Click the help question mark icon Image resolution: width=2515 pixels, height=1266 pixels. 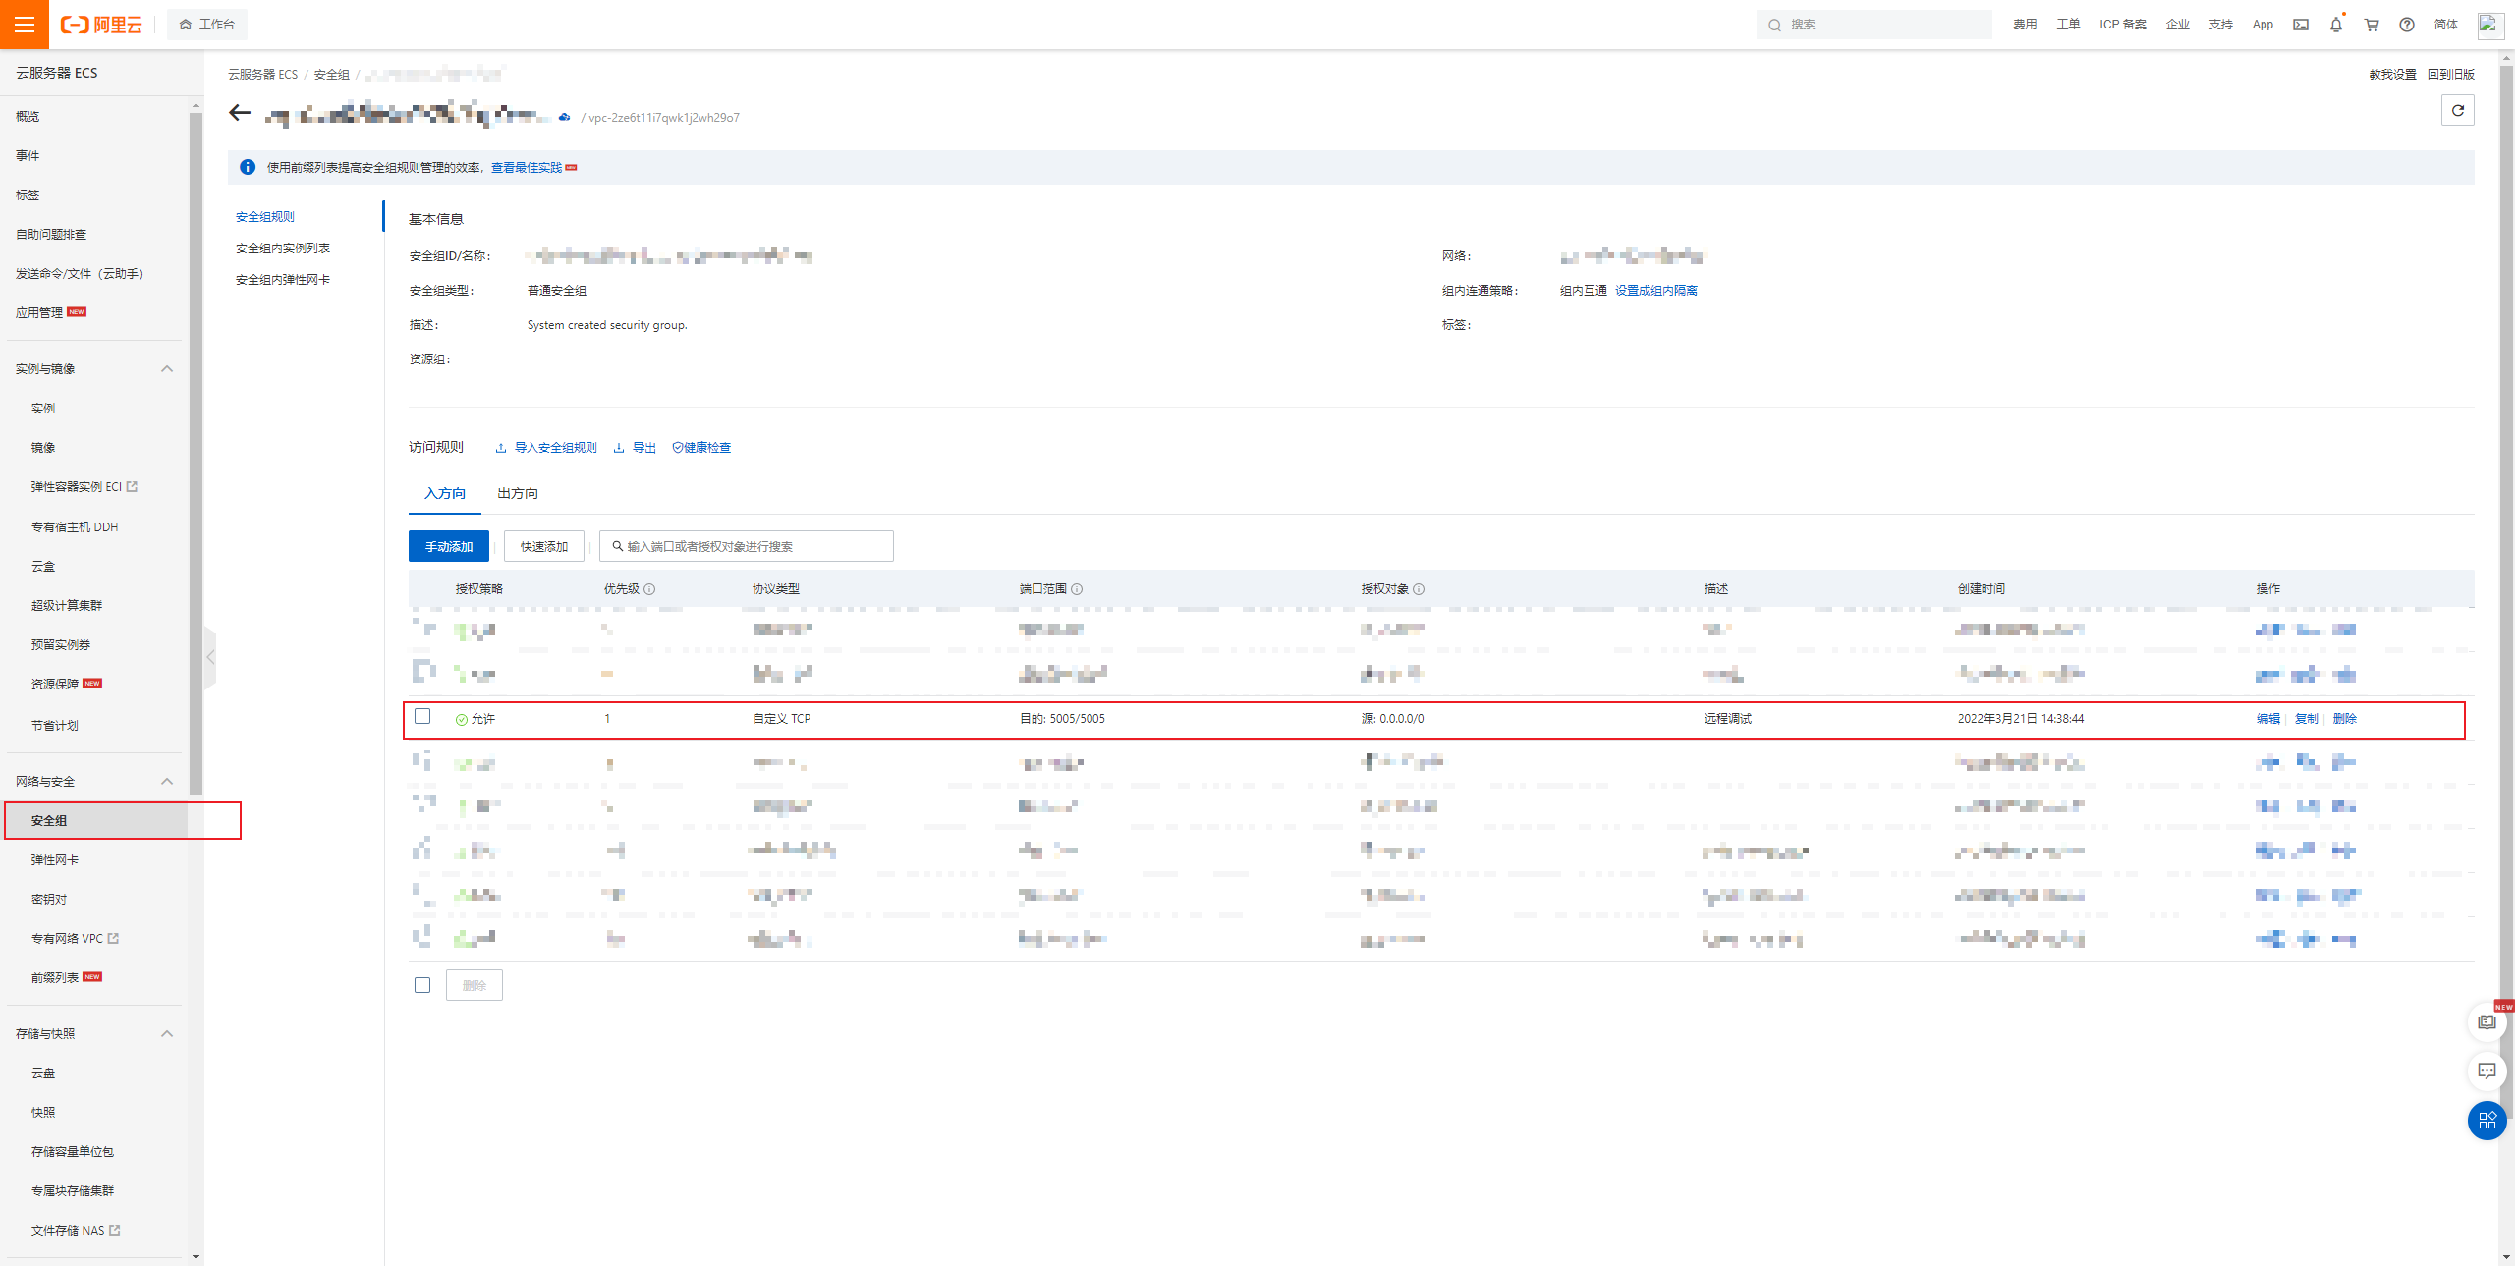click(2406, 25)
